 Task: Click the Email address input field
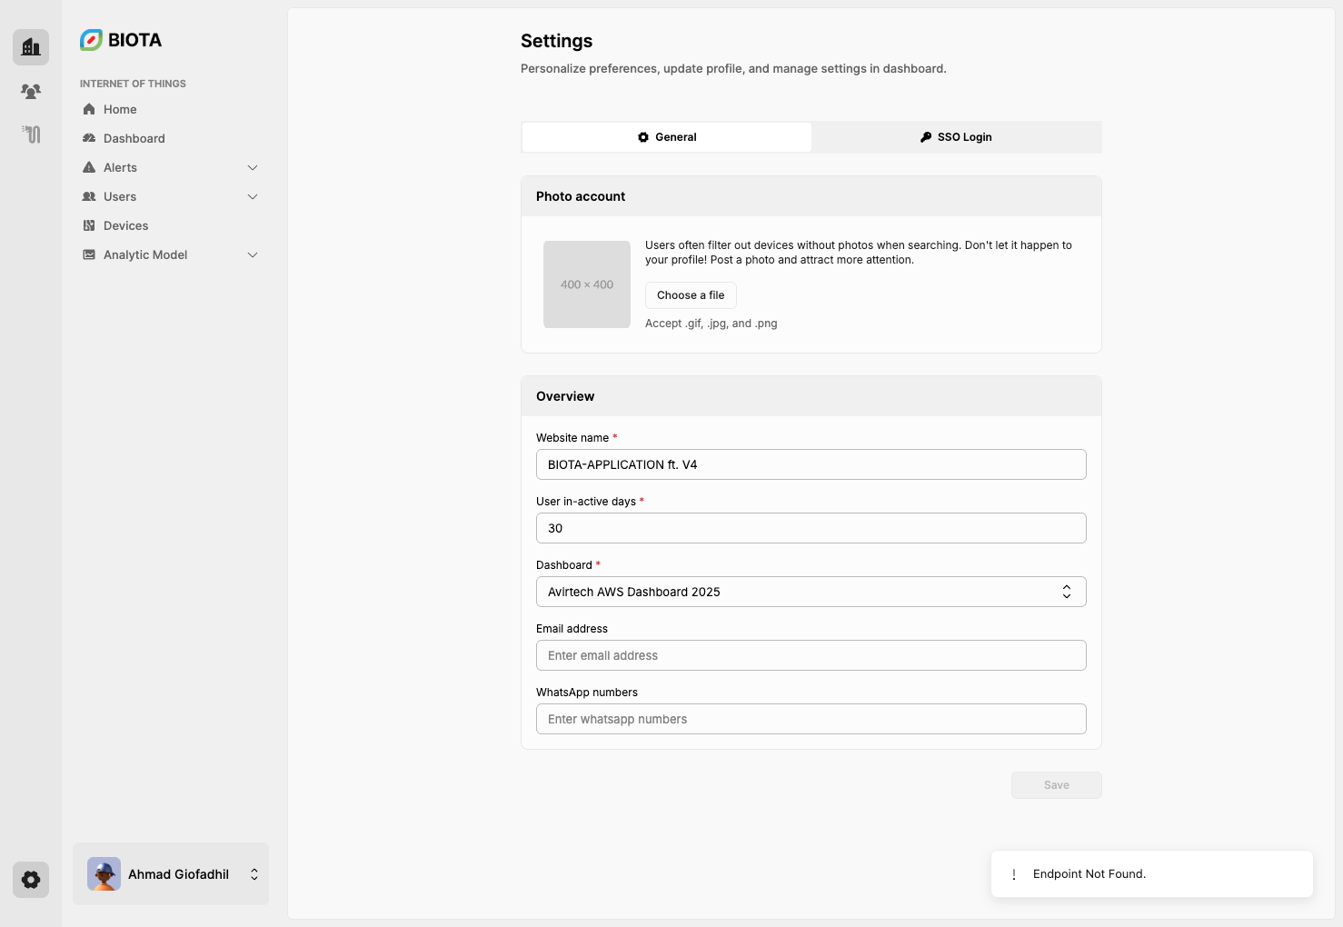(811, 655)
